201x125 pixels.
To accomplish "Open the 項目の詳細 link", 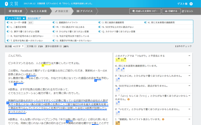I will 34,18.
